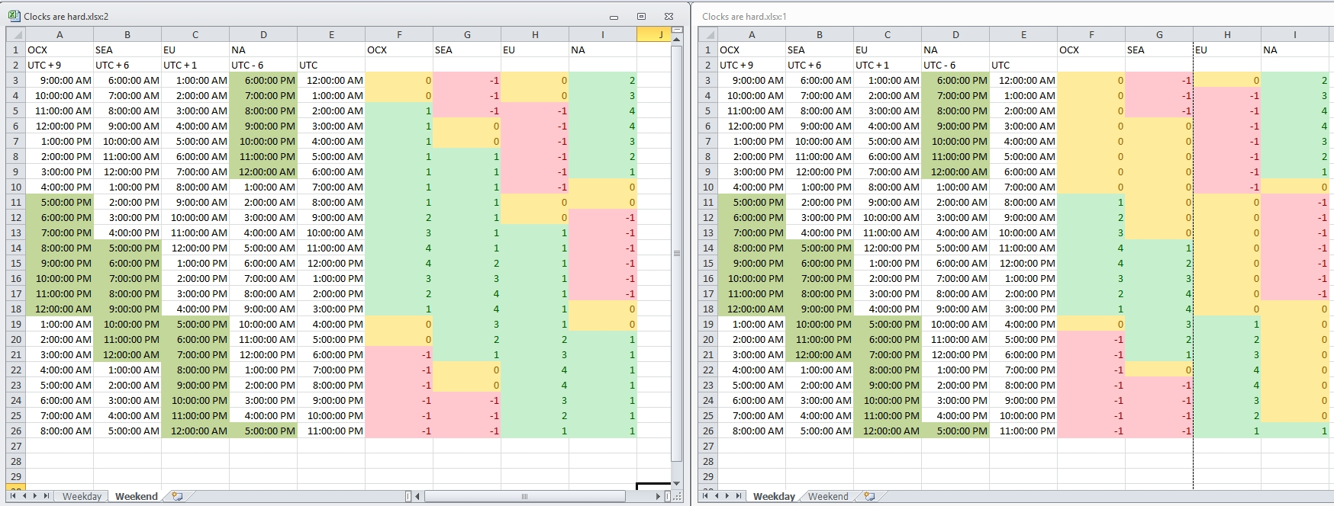Jump to the first sheet tab in the xlsx:1 window

pos(705,496)
